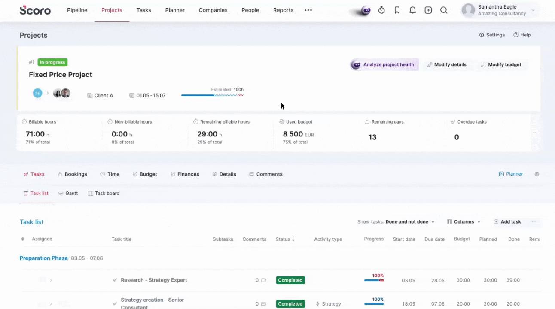Viewport: 555px width, 309px height.
Task: Open the metrics row options (three dots)
Action: click(535, 133)
